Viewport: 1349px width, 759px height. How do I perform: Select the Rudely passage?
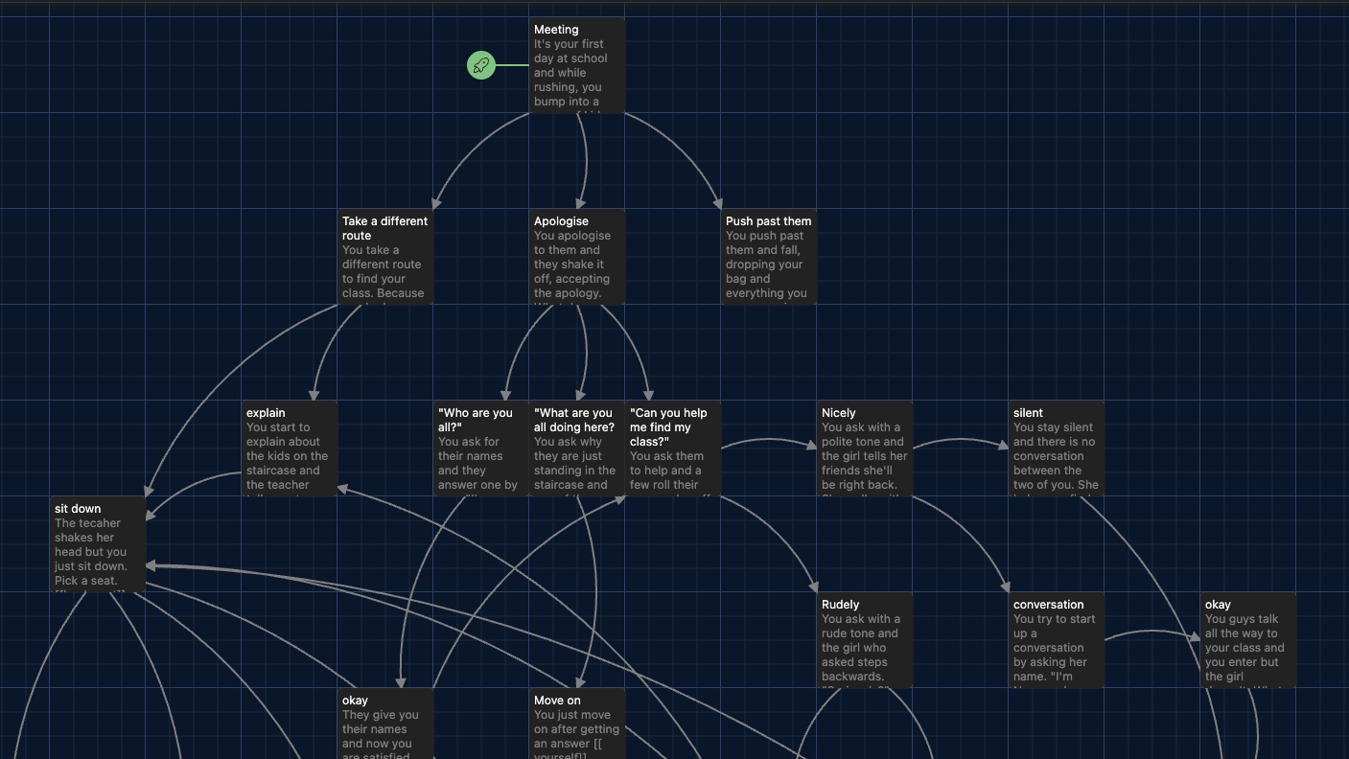865,640
